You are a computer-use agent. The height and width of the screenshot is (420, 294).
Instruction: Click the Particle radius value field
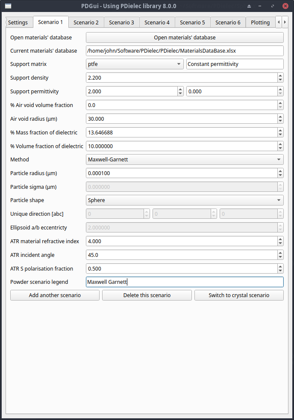182,173
